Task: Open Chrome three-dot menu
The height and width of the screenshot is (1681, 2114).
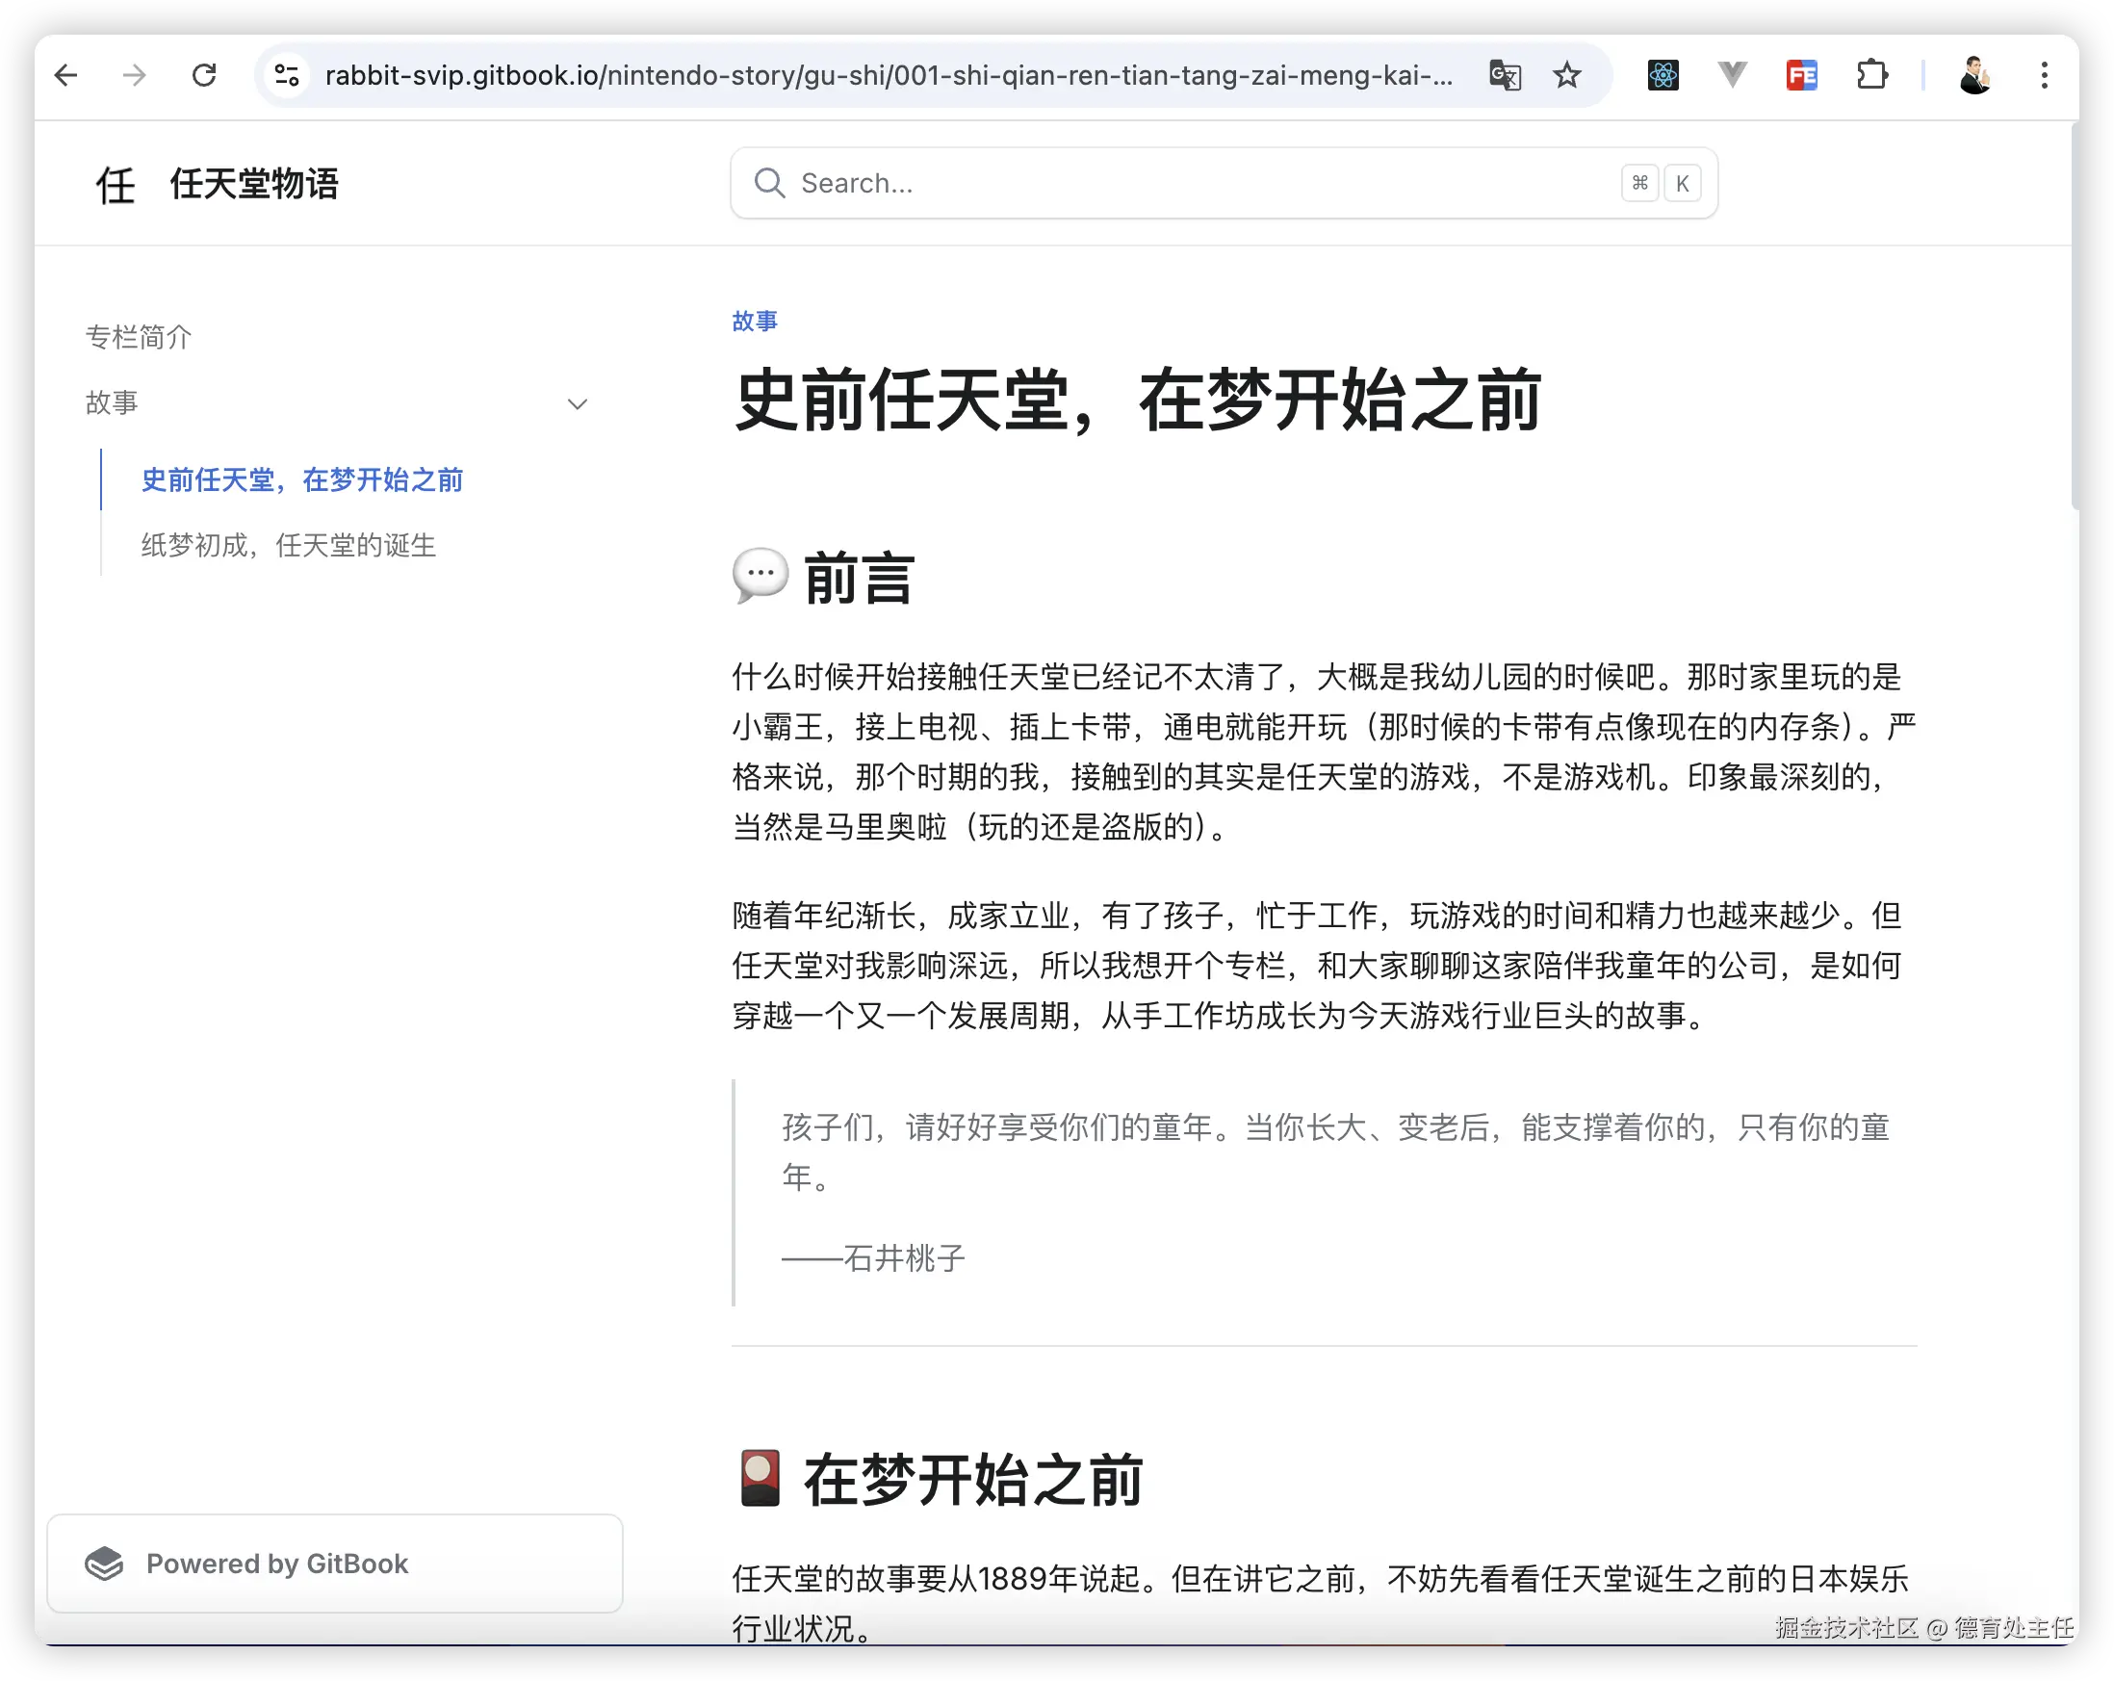Action: [x=2045, y=75]
